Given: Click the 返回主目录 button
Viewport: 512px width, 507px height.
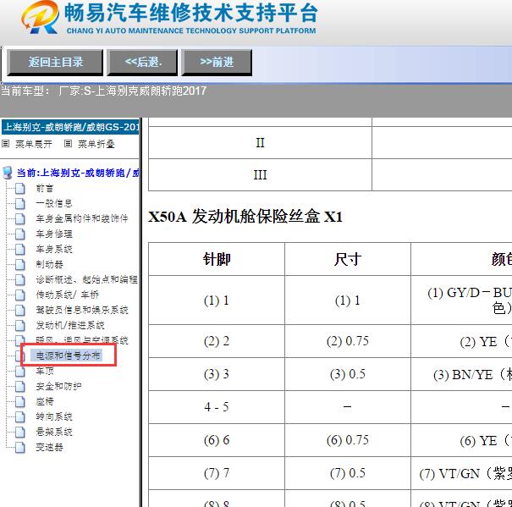Looking at the screenshot, I should (x=55, y=63).
